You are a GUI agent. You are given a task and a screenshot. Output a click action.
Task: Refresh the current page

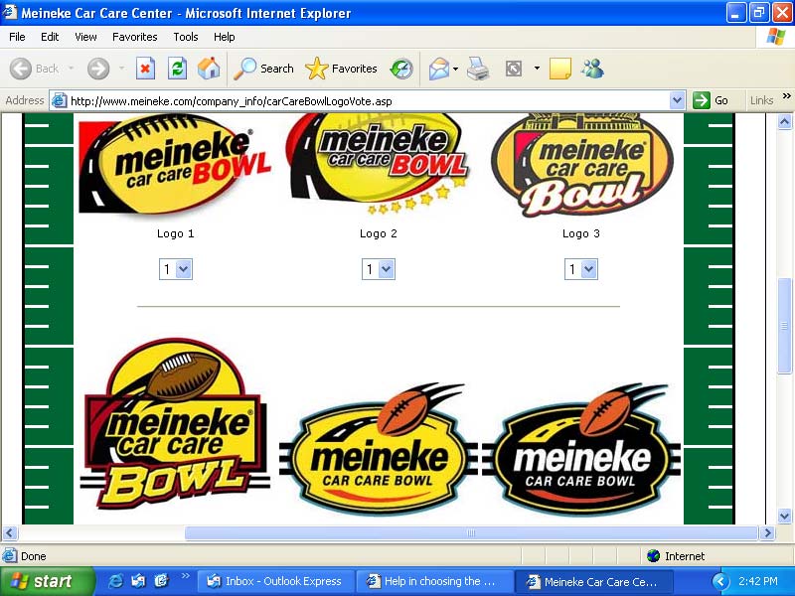point(177,69)
